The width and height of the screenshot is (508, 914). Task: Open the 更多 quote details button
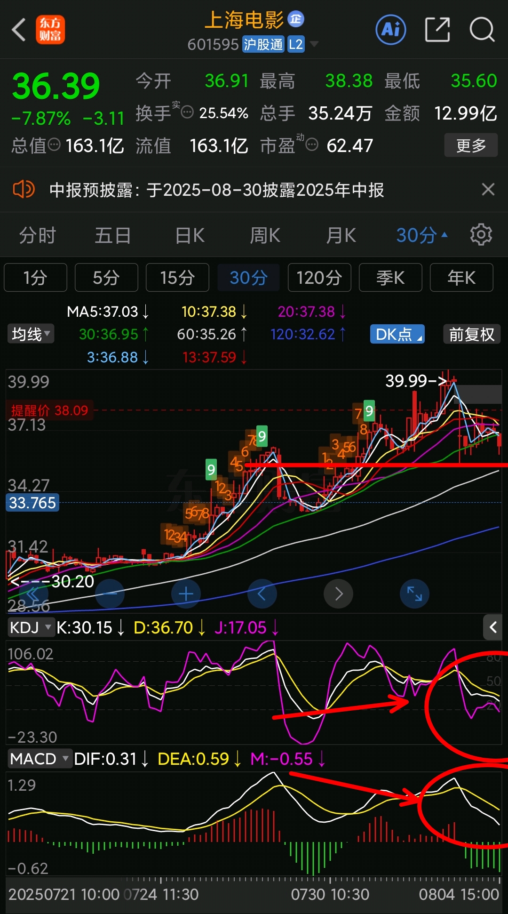click(x=471, y=145)
